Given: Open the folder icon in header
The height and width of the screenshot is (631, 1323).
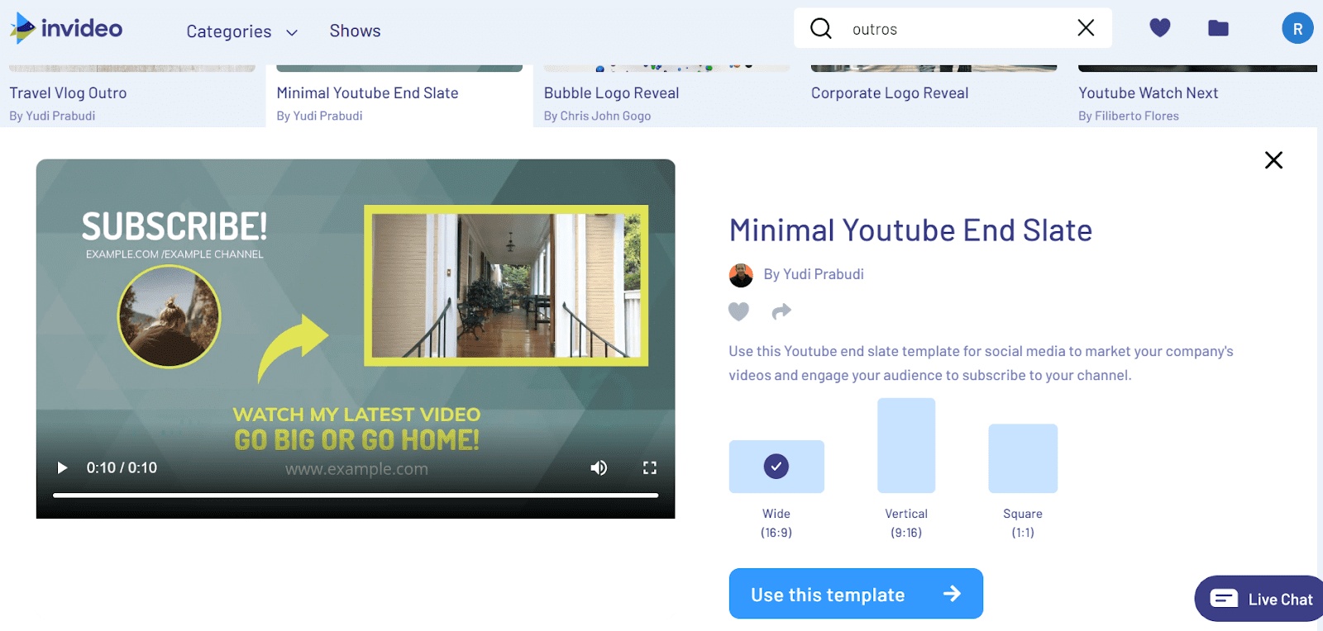Looking at the screenshot, I should (1217, 29).
